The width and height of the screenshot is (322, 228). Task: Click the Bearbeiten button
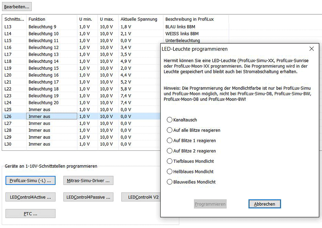16,6
